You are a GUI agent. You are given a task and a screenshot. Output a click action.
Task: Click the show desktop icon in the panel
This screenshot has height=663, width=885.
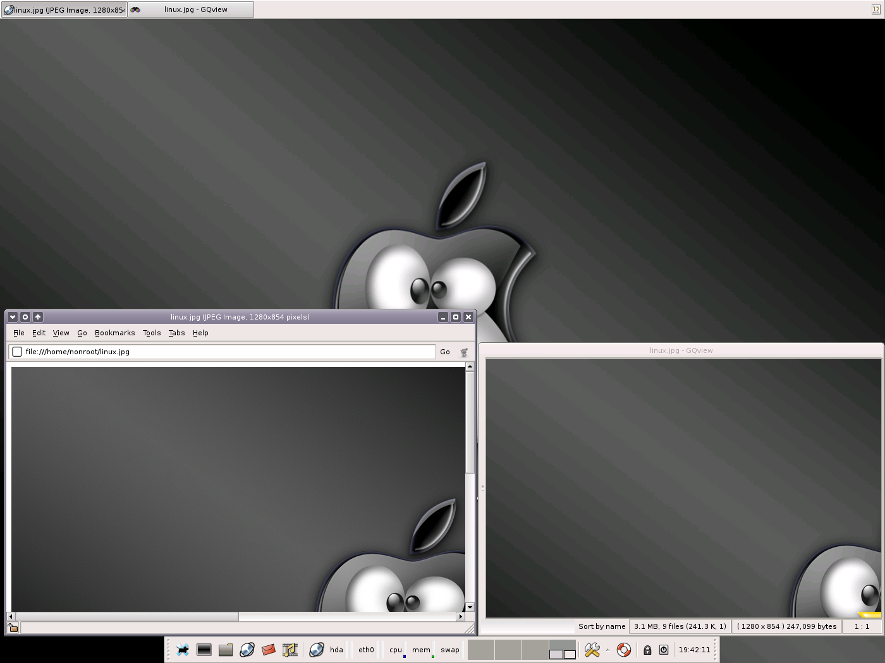coord(183,650)
